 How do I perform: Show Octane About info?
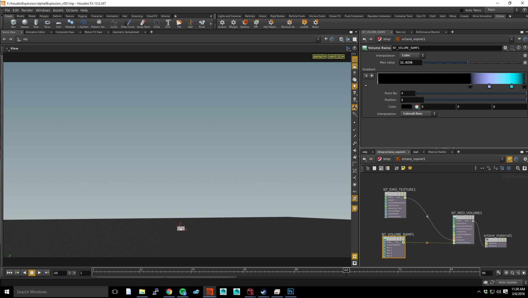tap(315, 24)
